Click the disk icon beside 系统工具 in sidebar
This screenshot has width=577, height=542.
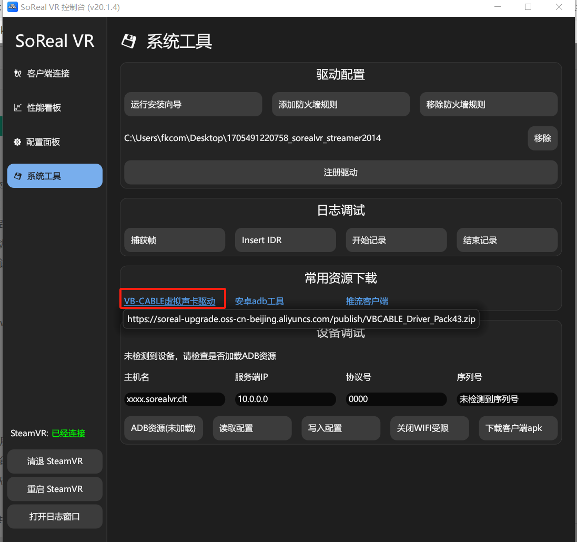point(18,176)
